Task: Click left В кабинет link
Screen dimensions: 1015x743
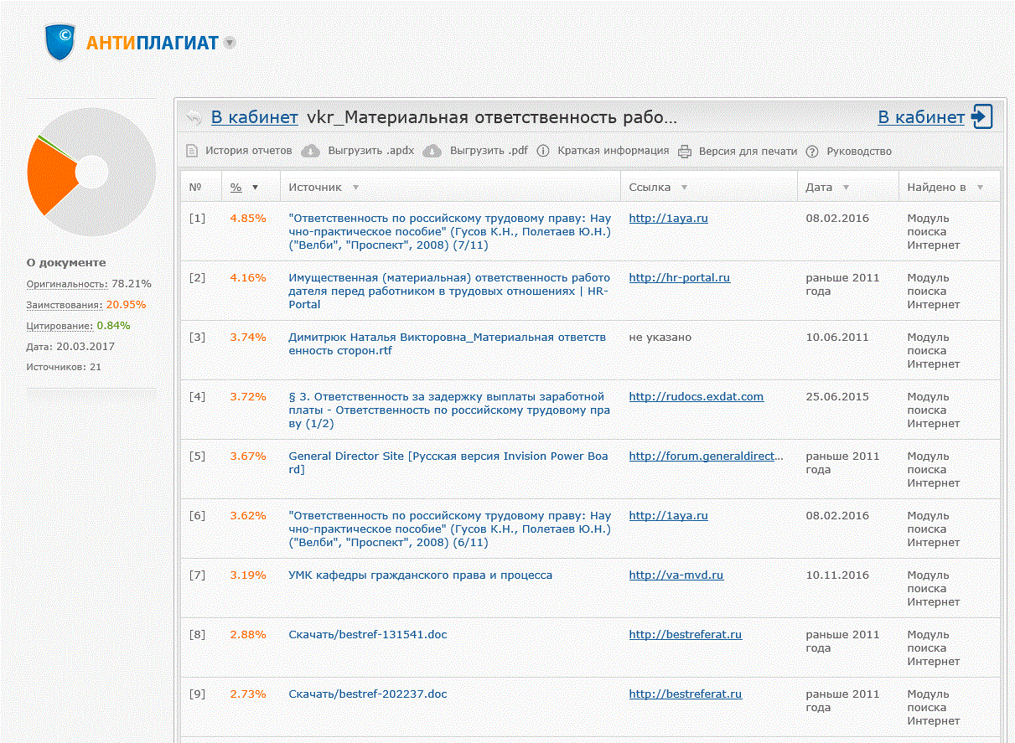Action: [254, 117]
